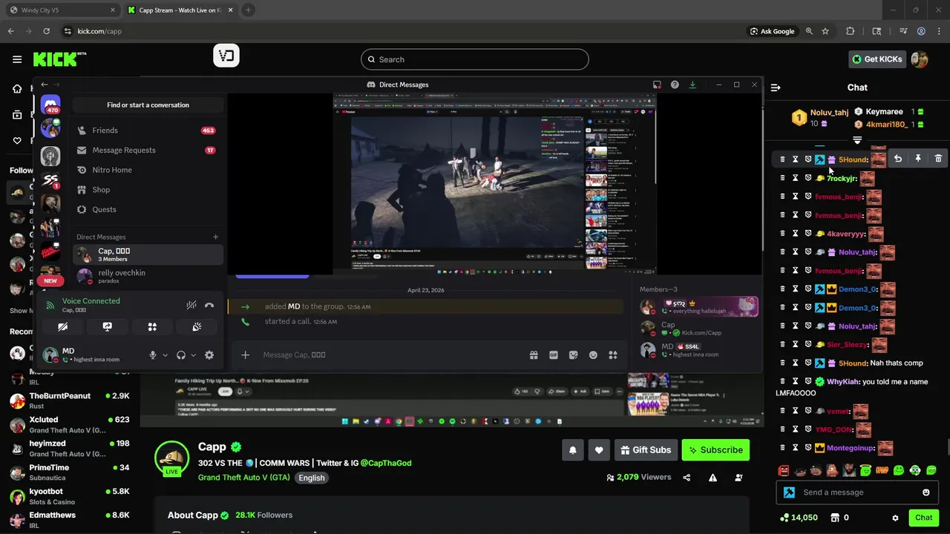950x534 pixels.
Task: Open Nitro Home in Discord
Action: 148,170
